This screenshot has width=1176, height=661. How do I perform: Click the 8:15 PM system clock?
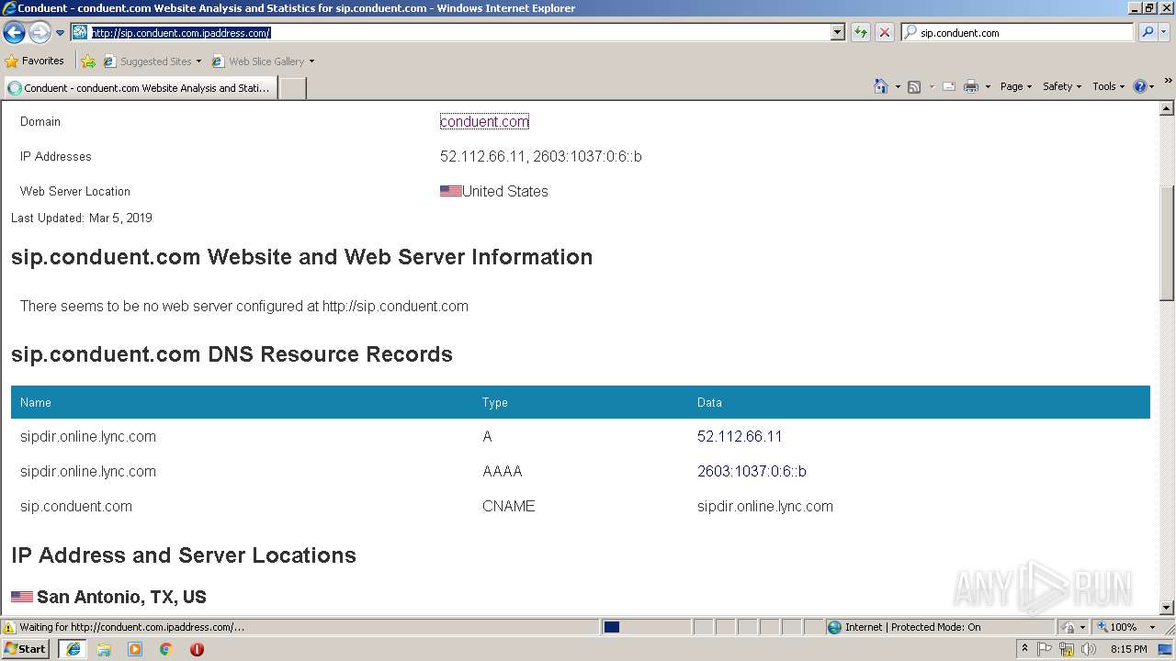point(1129,649)
